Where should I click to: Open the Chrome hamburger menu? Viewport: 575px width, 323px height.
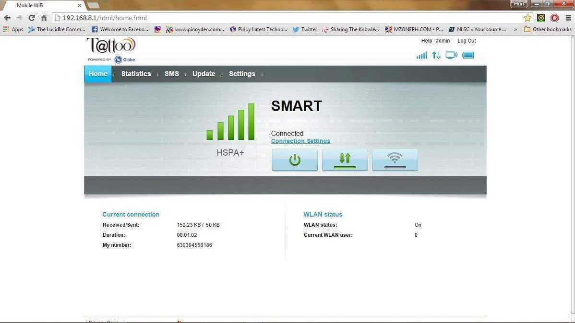point(568,18)
